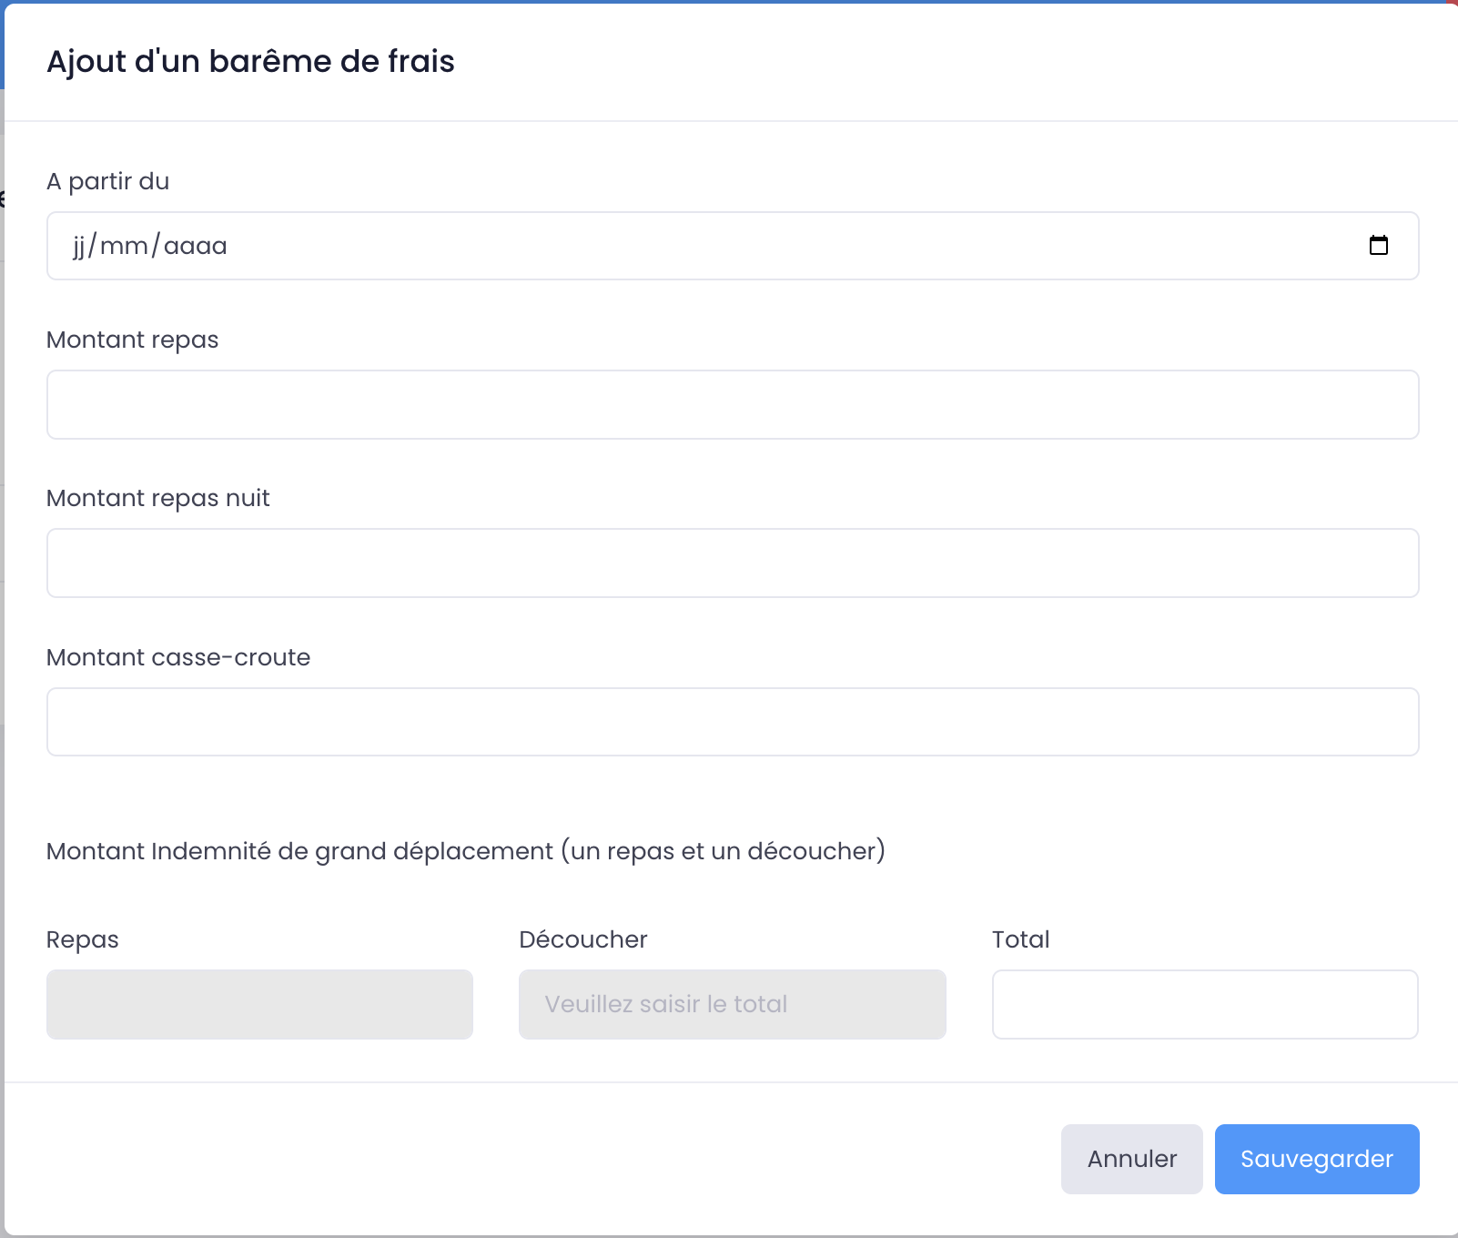Click the greyed-out Repas field
The height and width of the screenshot is (1238, 1458).
point(259,1004)
